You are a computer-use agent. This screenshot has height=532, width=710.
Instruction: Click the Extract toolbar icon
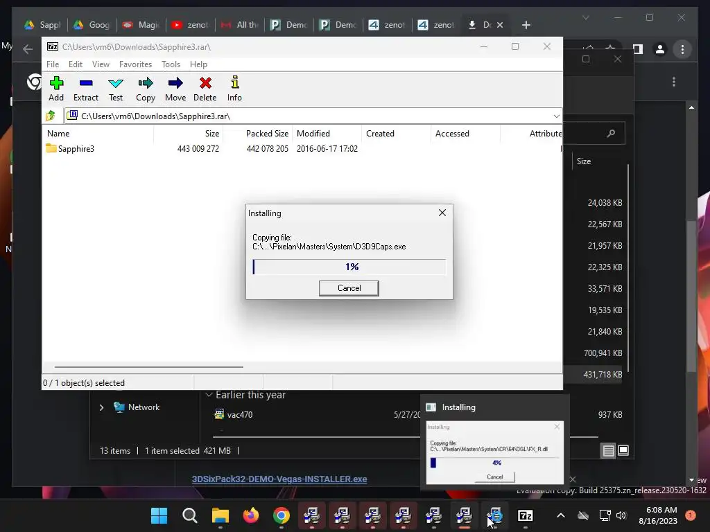click(85, 89)
